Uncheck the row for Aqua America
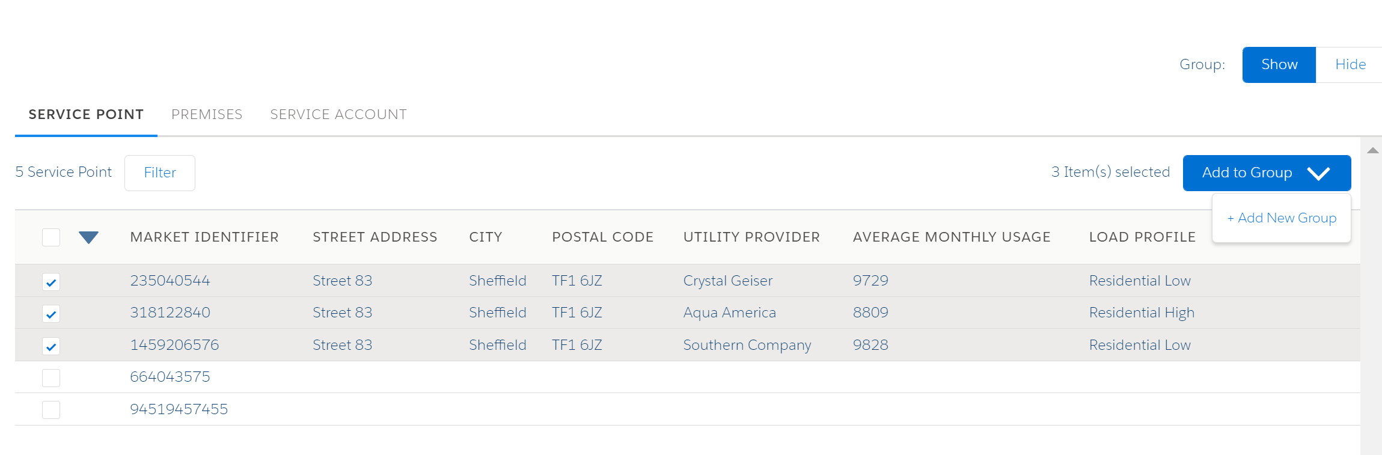This screenshot has height=455, width=1382. [x=51, y=313]
